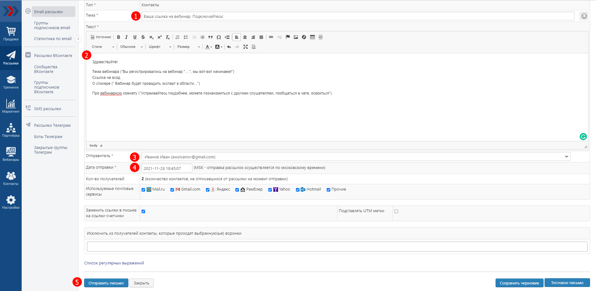
Task: Uncheck the Mail.ru mail service
Action: click(x=143, y=190)
